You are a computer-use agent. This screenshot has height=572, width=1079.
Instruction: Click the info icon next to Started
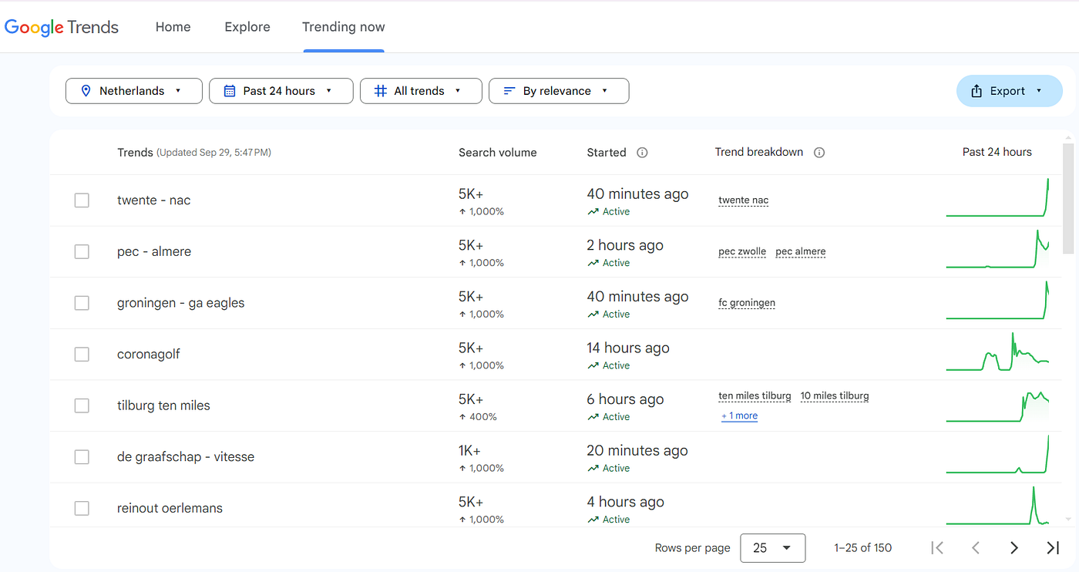click(x=642, y=153)
